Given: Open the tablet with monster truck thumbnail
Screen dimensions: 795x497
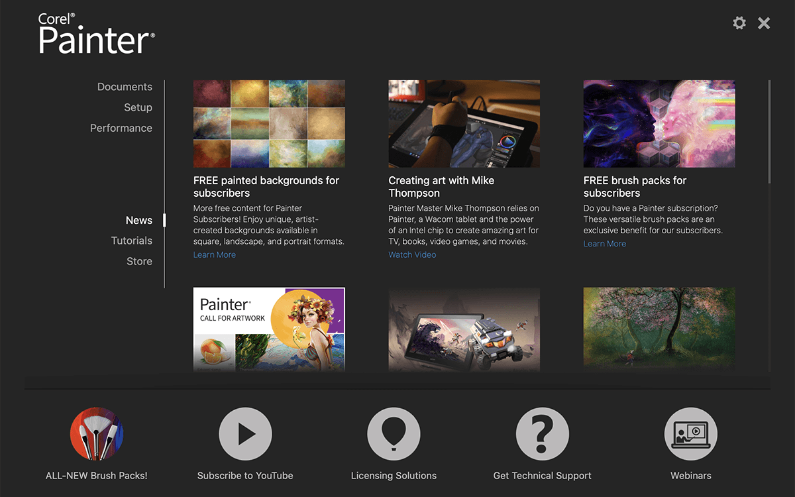Looking at the screenshot, I should 464,329.
